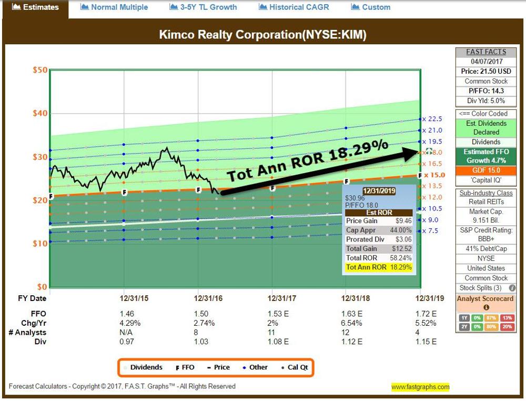This screenshot has height=401, width=526.
Task: Click the 12/31/2019 date in ROR popup
Action: (x=379, y=191)
